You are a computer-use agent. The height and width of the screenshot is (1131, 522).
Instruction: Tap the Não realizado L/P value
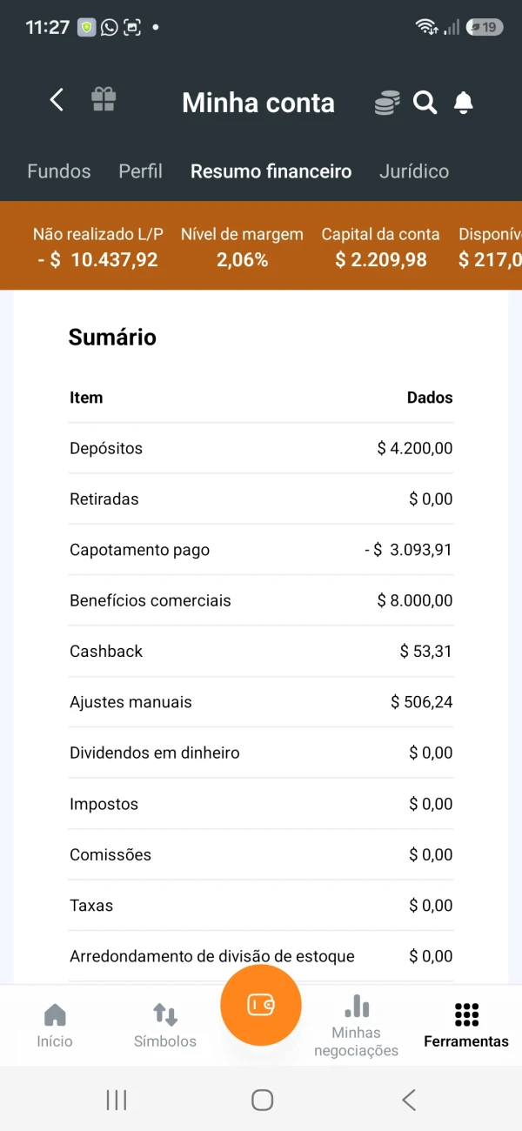pyautogui.click(x=98, y=259)
